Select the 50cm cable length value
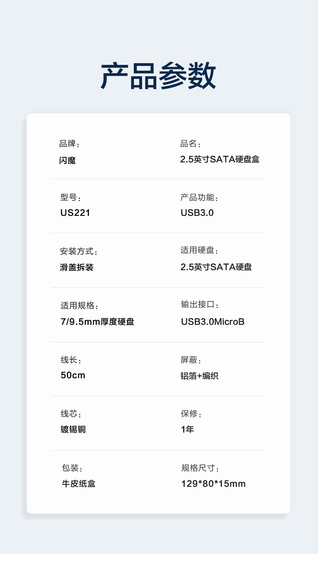The width and height of the screenshot is (320, 567). (x=73, y=375)
